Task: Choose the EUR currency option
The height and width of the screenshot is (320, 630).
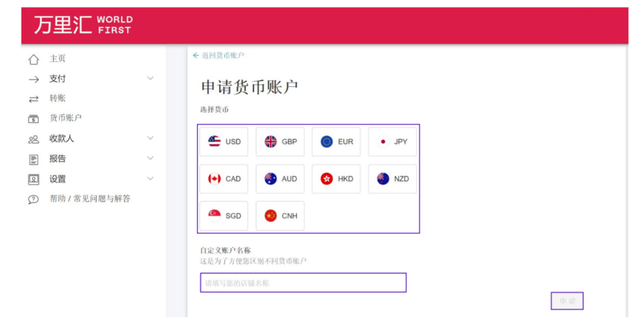Action: point(336,141)
